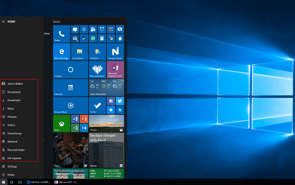The height and width of the screenshot is (185, 295).
Task: Launch the Xbox tile
Action: click(x=62, y=124)
